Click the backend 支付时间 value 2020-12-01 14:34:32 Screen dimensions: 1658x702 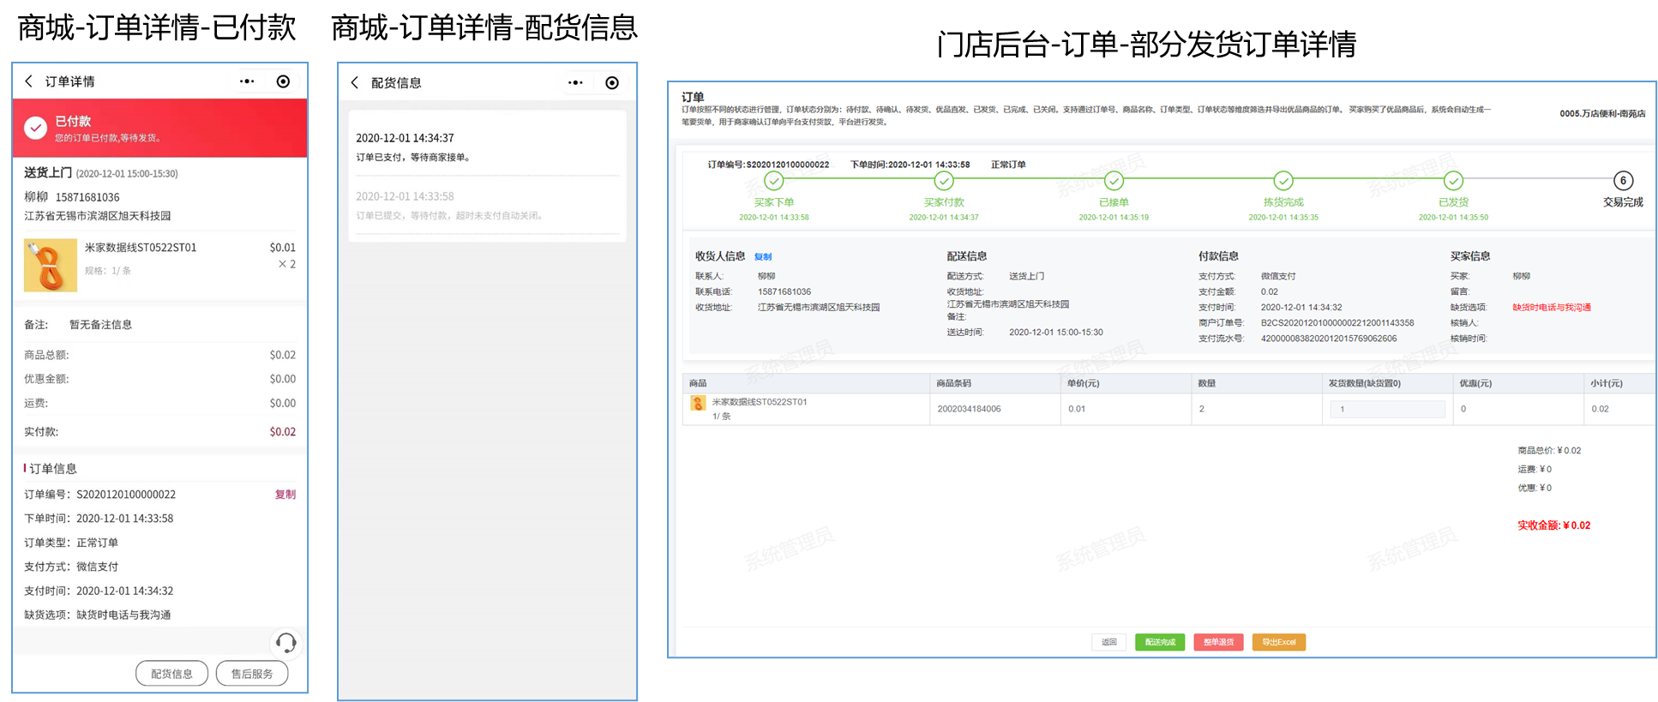pyautogui.click(x=1301, y=308)
